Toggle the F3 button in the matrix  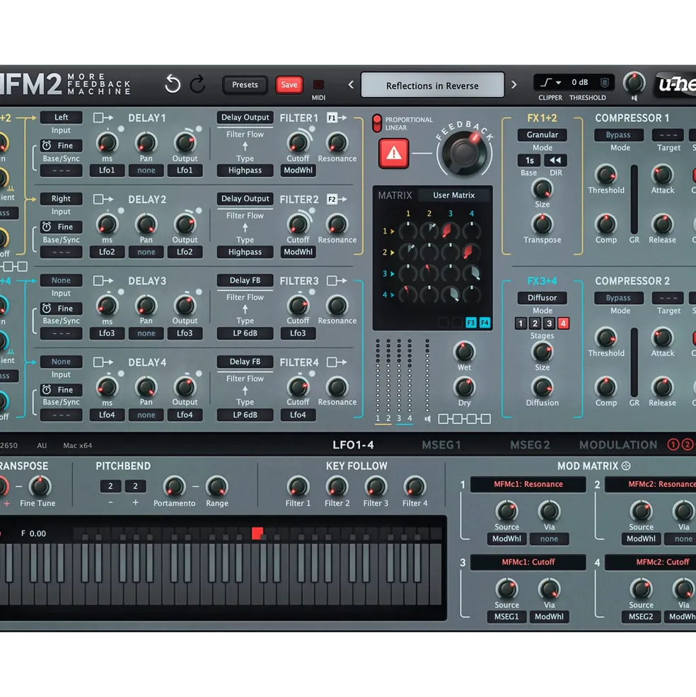470,322
